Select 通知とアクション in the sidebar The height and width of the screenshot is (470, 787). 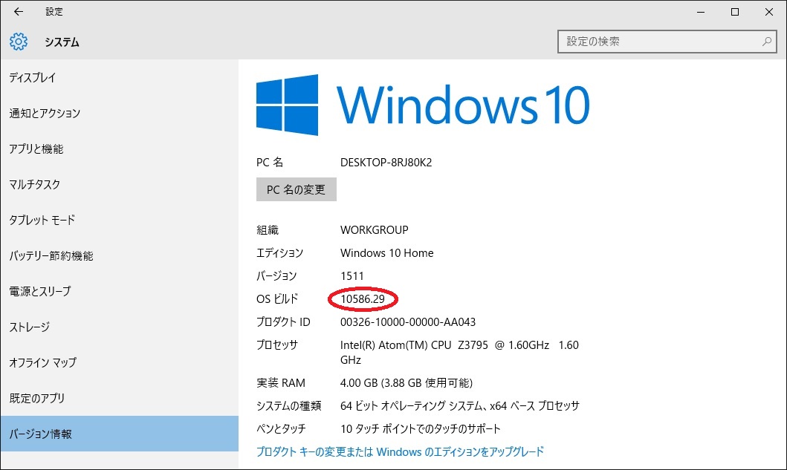tap(45, 114)
